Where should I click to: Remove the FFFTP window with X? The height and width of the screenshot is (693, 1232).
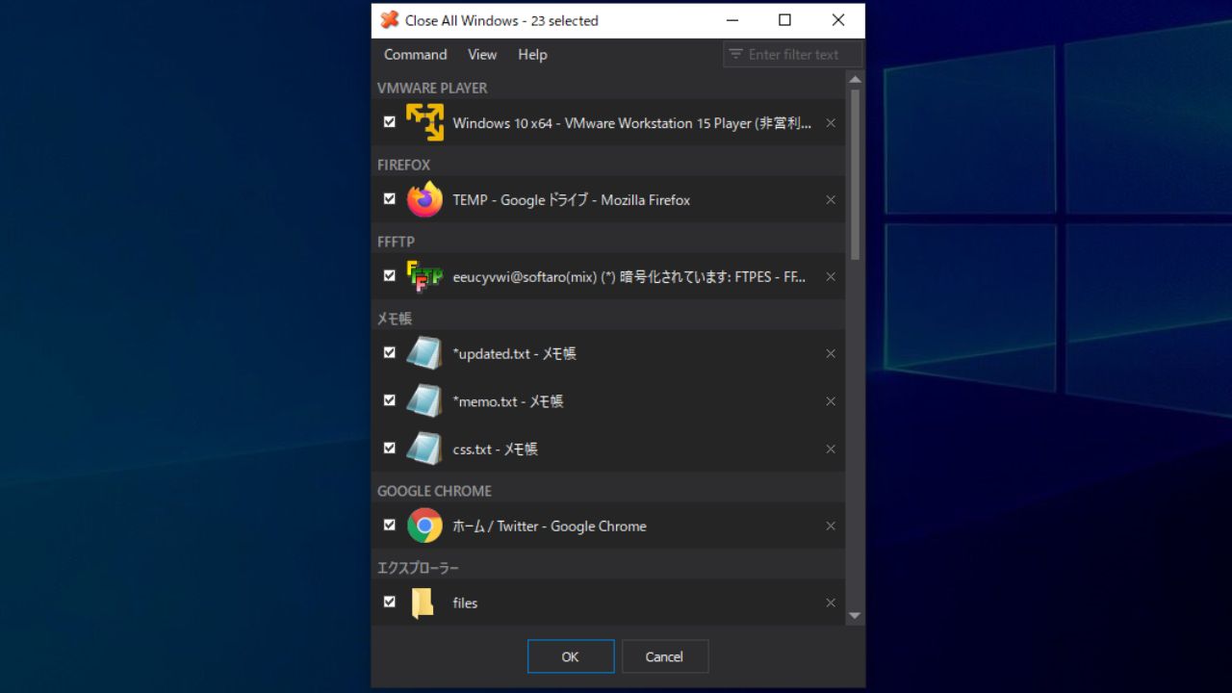831,276
